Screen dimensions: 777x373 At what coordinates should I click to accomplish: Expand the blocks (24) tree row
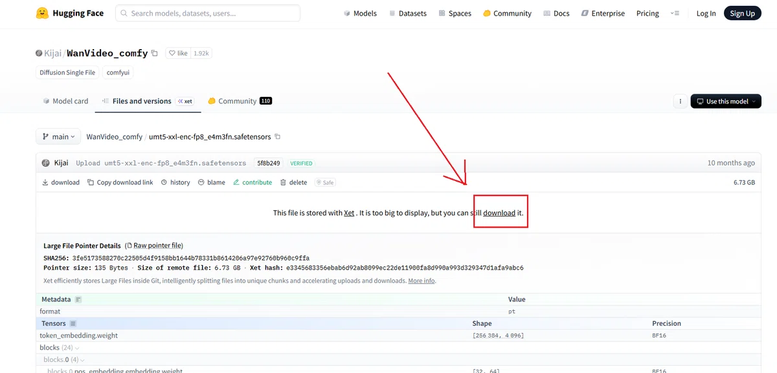pyautogui.click(x=59, y=348)
